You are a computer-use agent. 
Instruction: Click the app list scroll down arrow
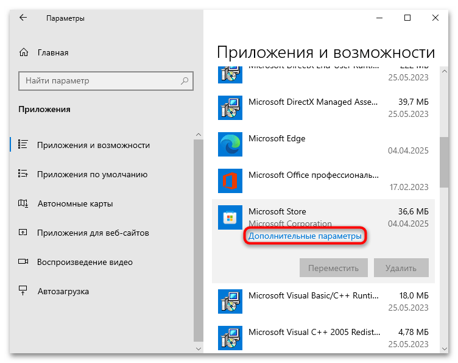(x=444, y=349)
